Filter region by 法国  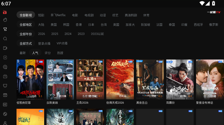coord(159,25)
